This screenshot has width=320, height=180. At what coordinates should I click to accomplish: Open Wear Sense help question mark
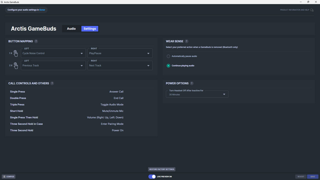coord(186,41)
